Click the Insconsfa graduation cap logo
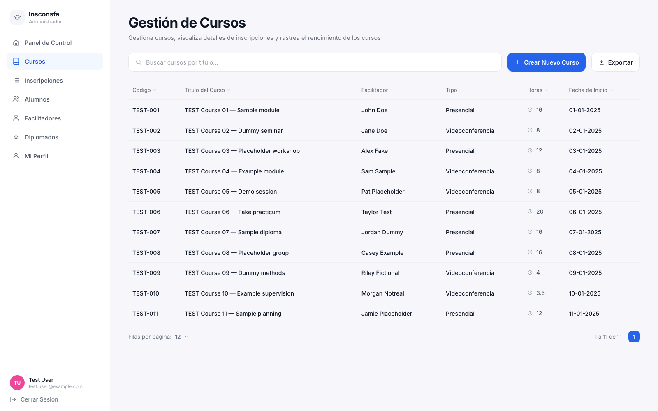Screen dimensions: 658x411 (x=17, y=17)
